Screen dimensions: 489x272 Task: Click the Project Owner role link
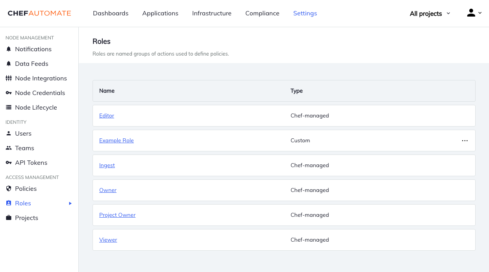tap(117, 215)
